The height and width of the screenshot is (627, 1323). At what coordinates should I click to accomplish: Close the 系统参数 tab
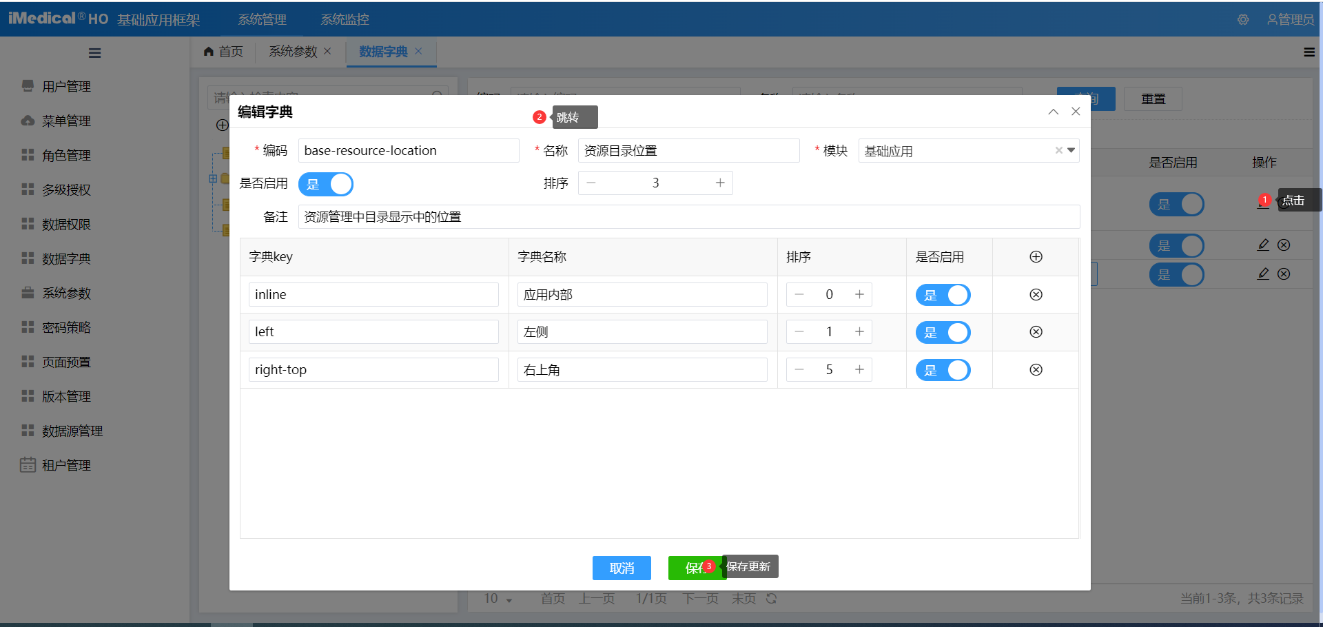327,51
